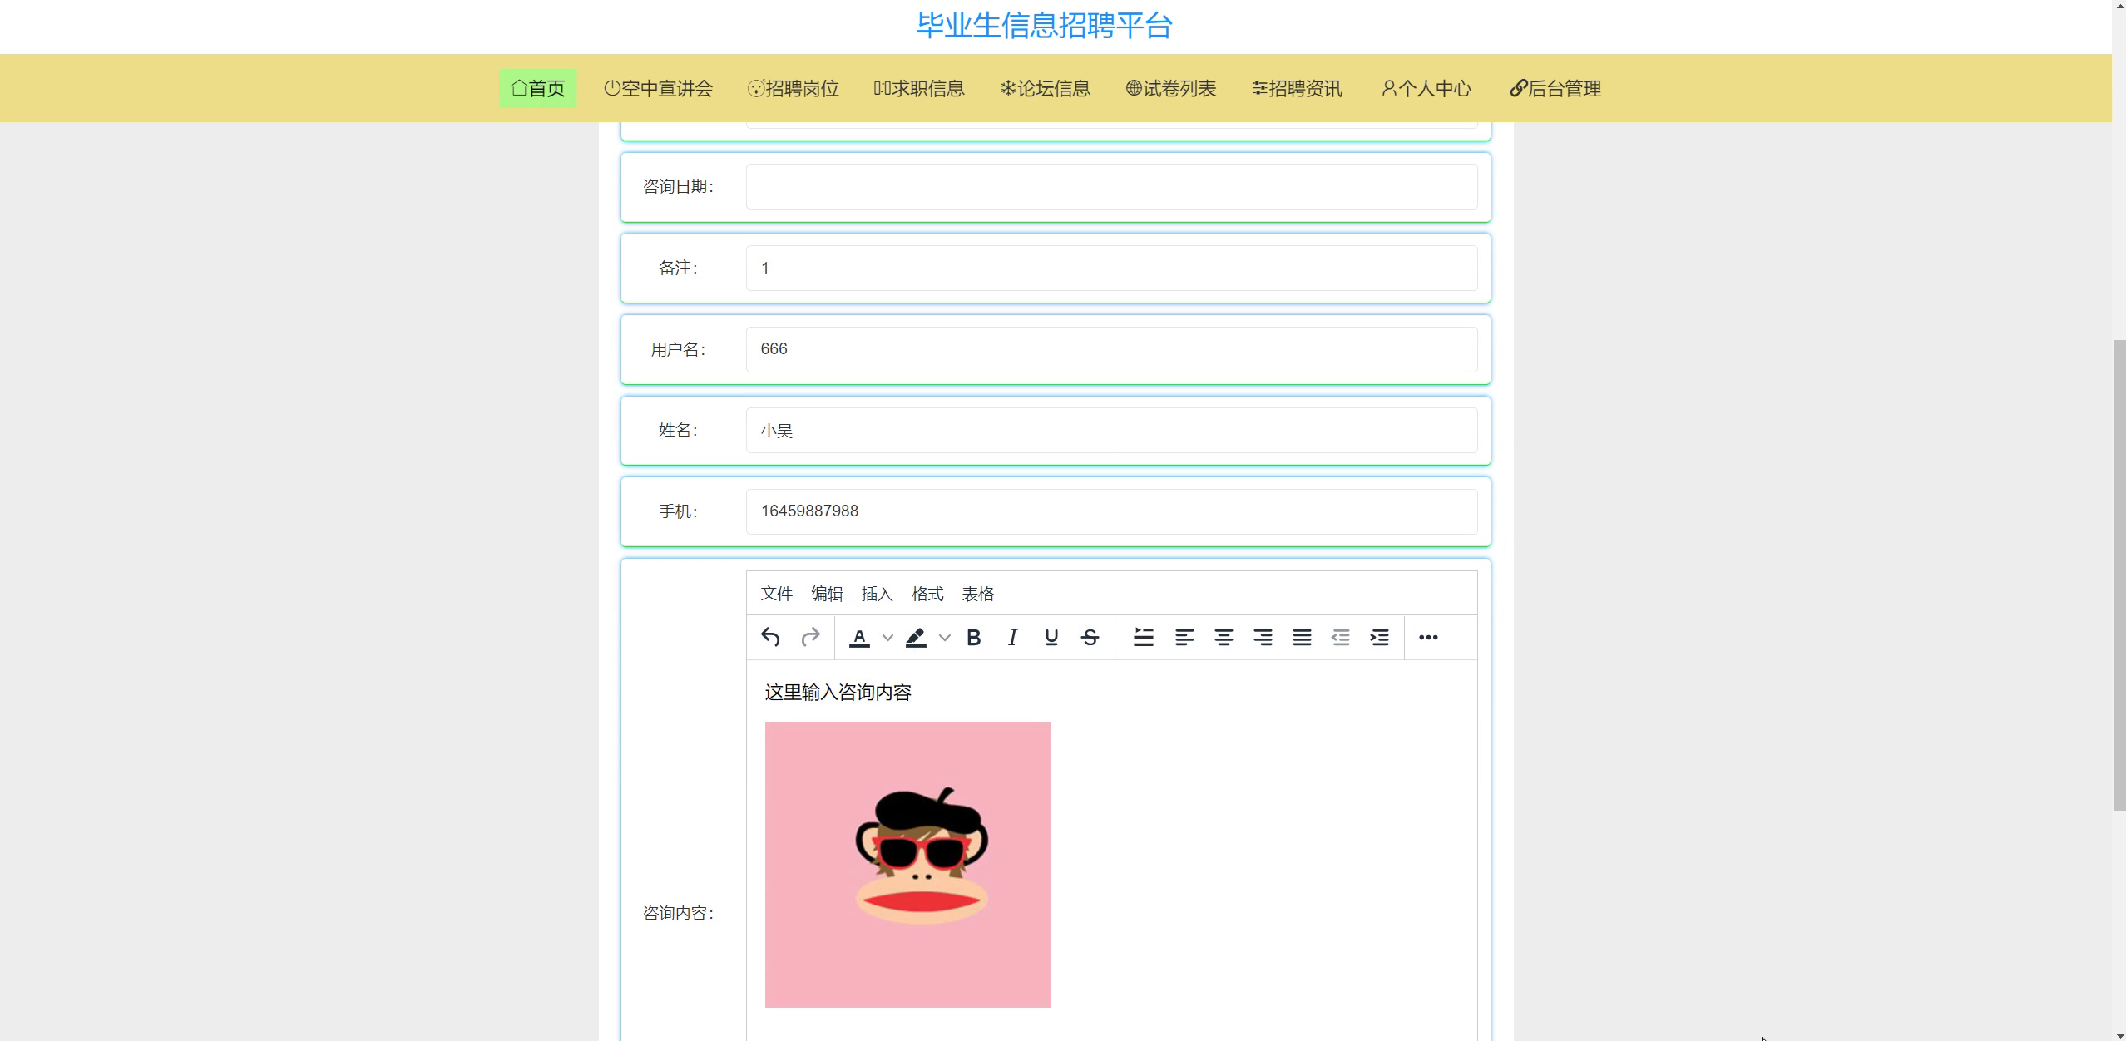Center align text
Image resolution: width=2126 pixels, height=1041 pixels.
(x=1224, y=638)
